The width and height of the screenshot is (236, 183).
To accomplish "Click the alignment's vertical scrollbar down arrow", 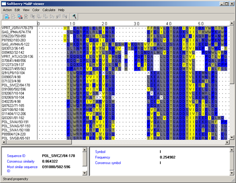I will coord(232,138).
